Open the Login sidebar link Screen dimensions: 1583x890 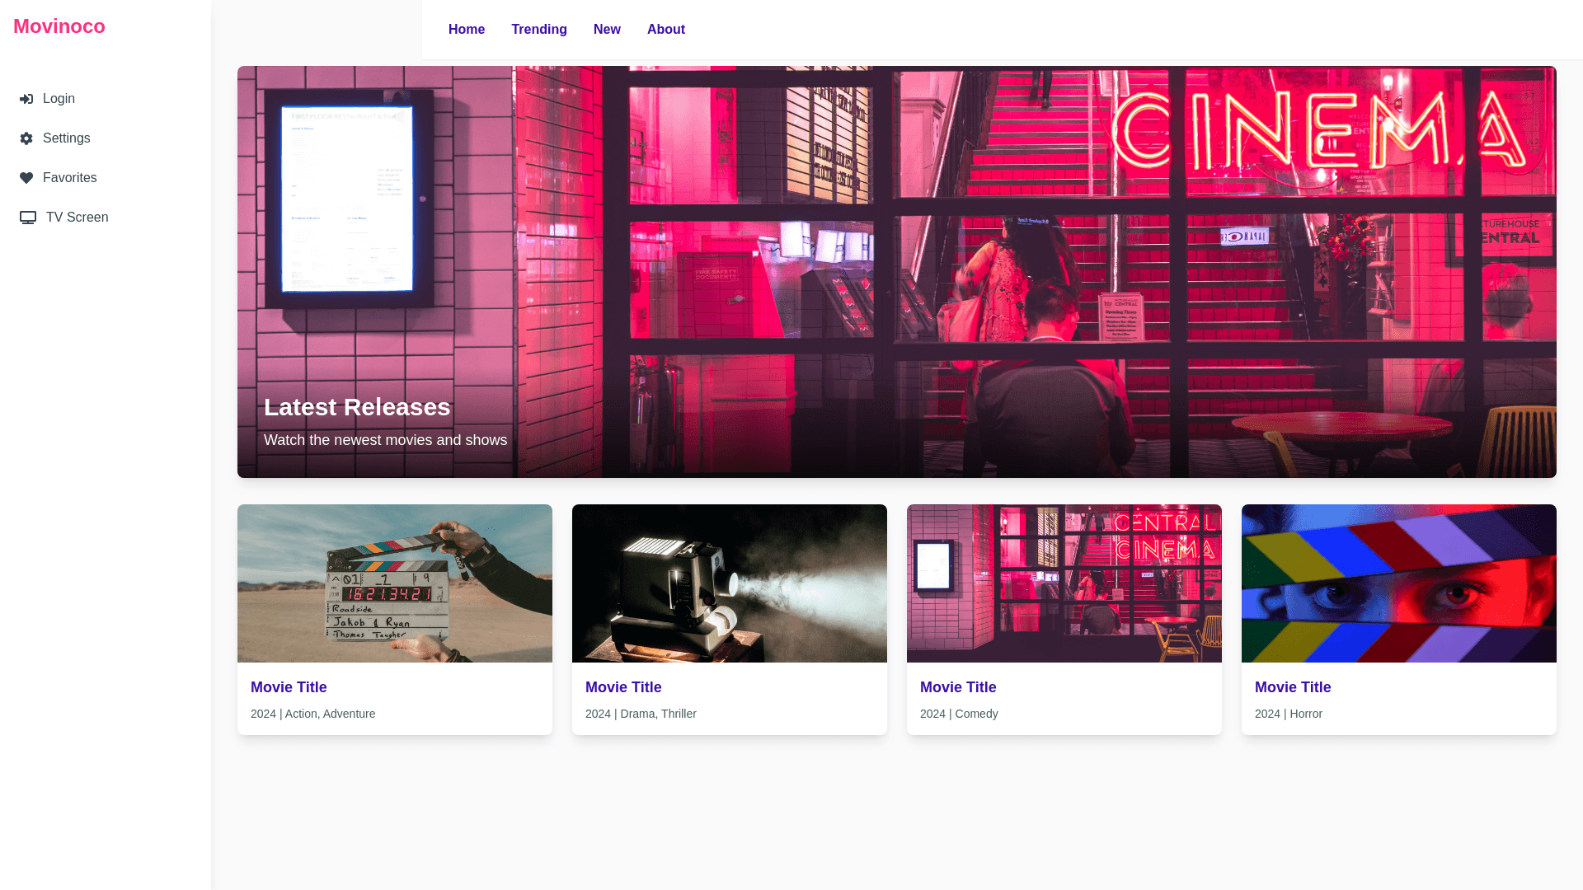(59, 99)
